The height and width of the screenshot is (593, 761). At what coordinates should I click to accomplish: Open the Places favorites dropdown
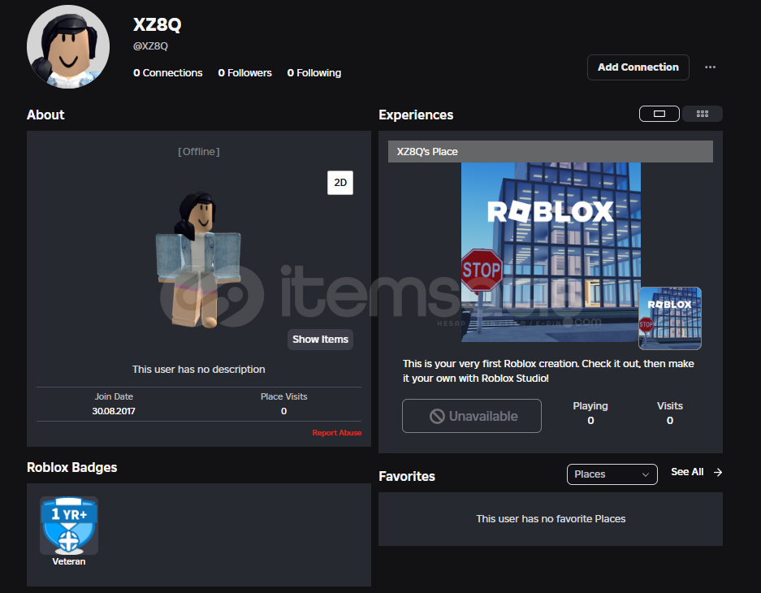tap(612, 474)
